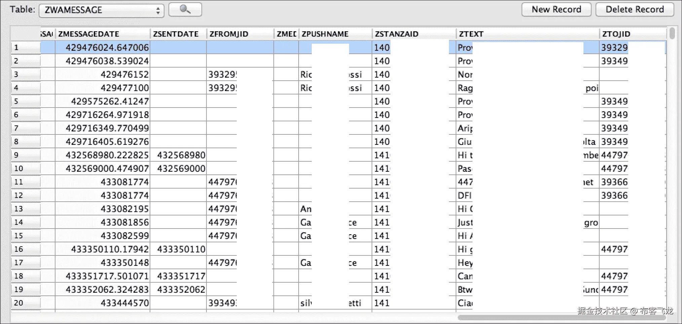Click the ZTEXT cell starting with "Nor"

click(x=528, y=74)
